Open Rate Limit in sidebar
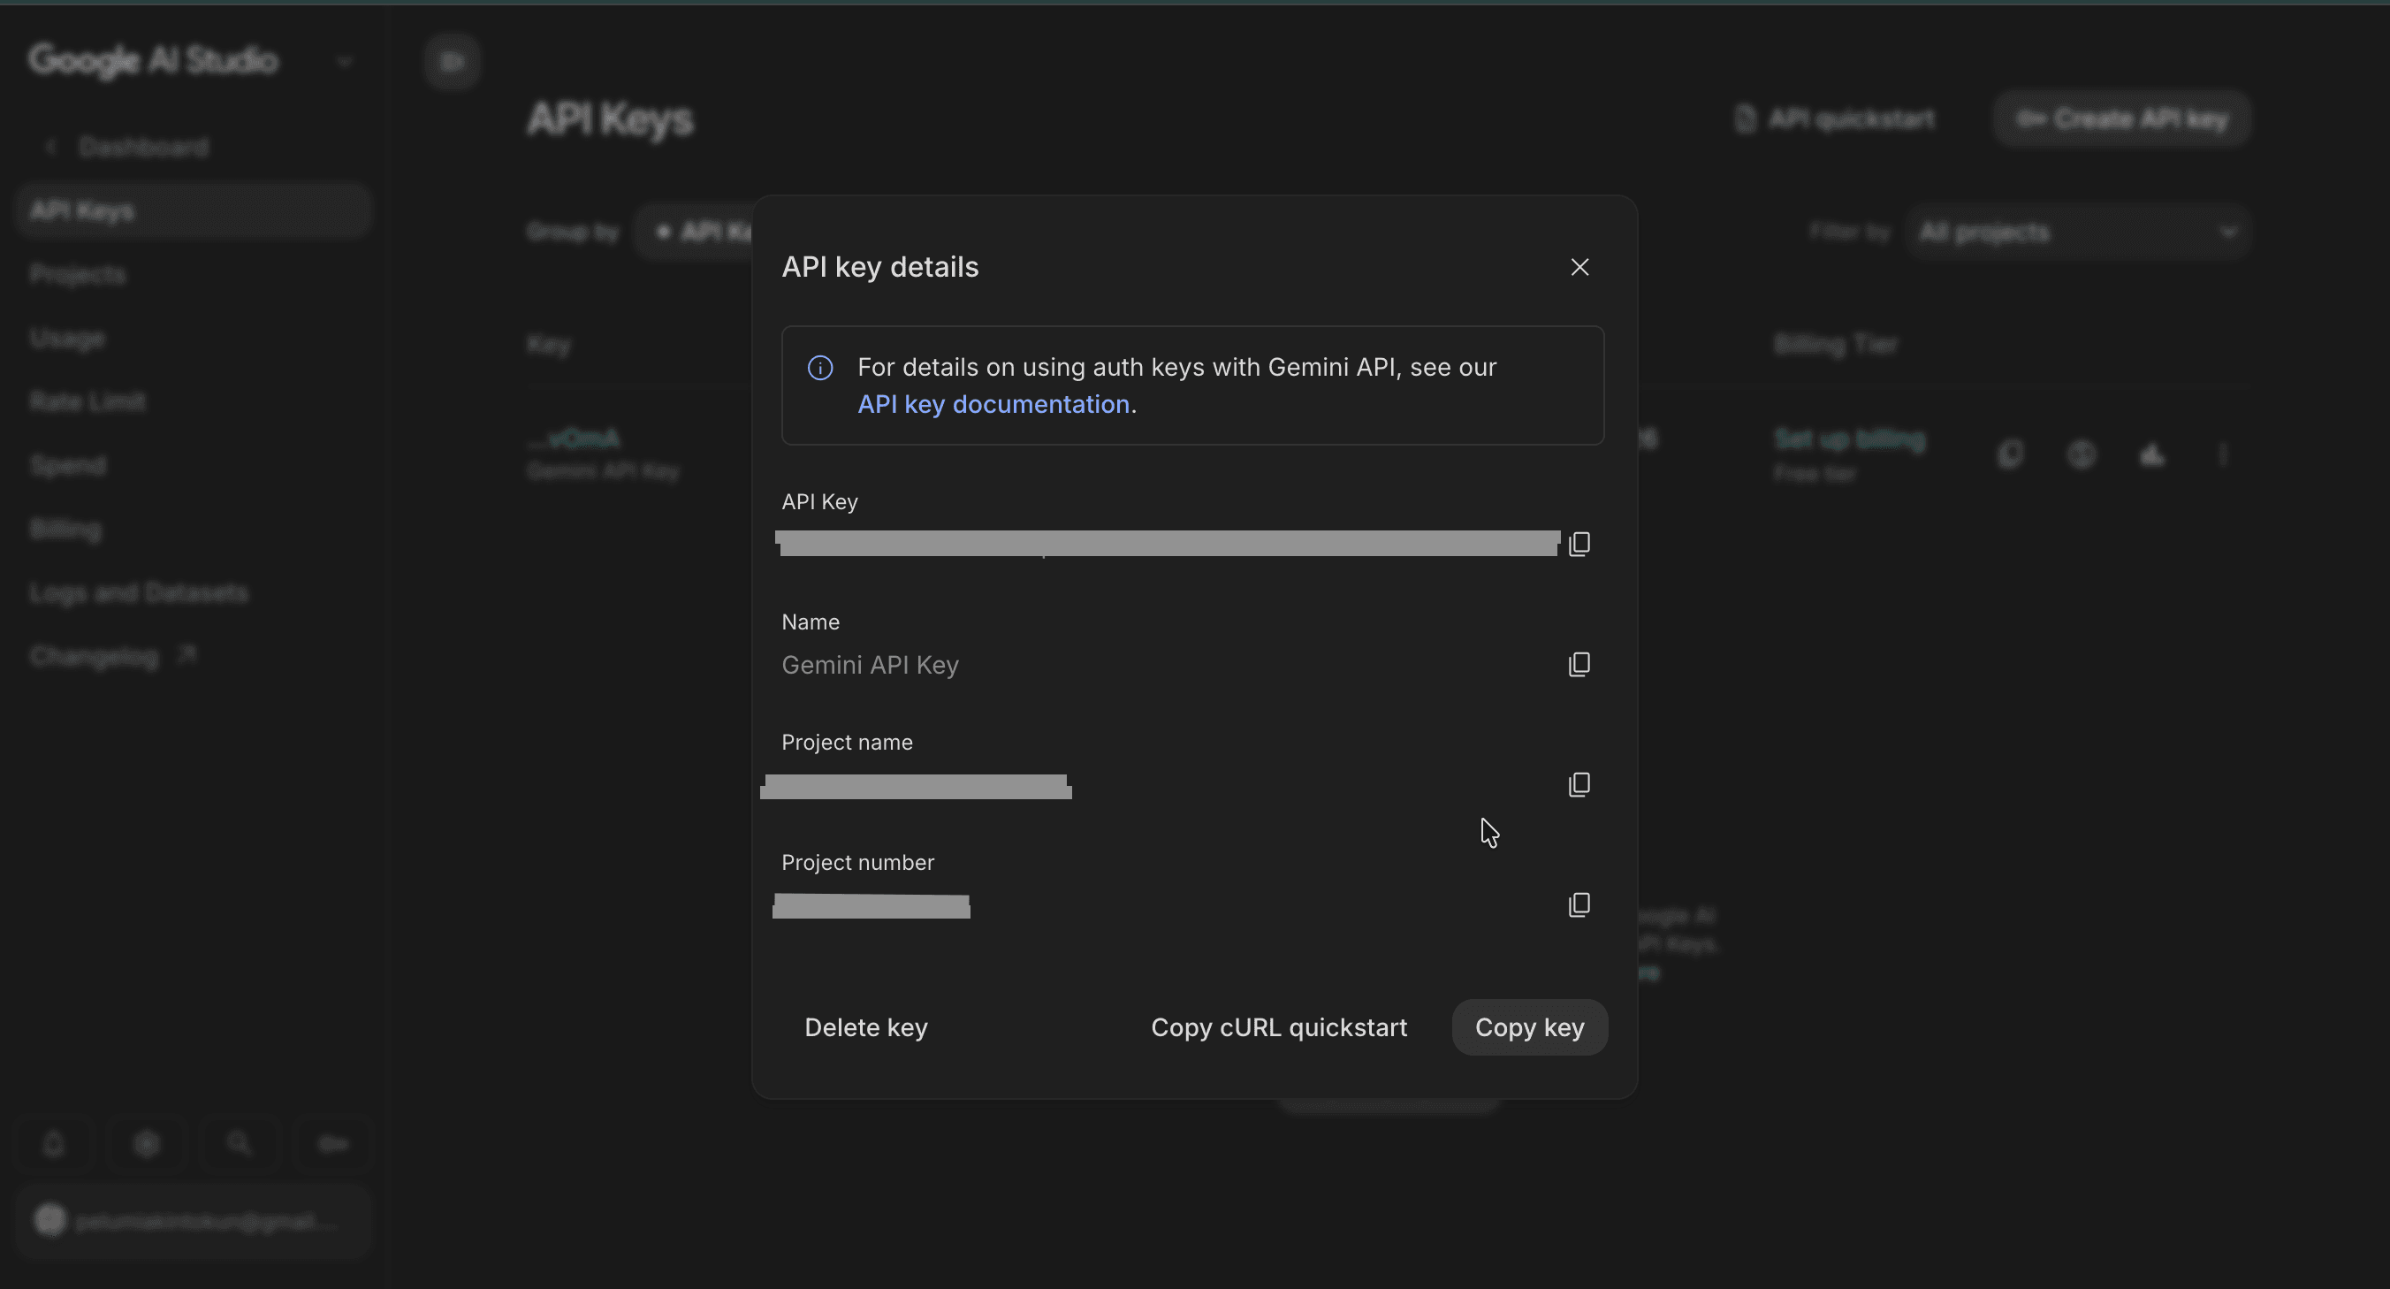 [88, 402]
